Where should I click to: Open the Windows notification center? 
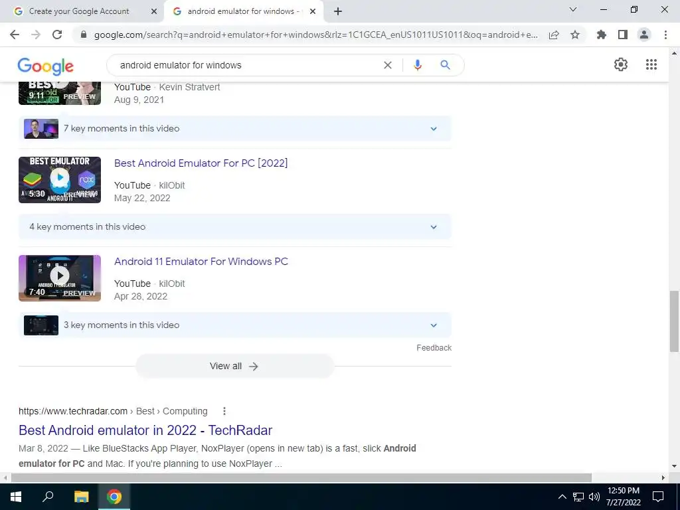(658, 497)
